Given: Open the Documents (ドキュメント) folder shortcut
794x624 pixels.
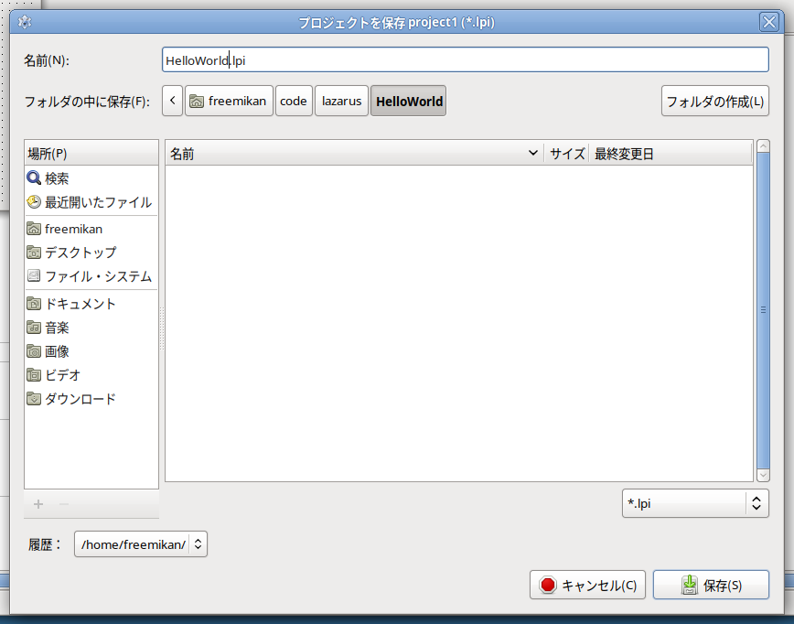Looking at the screenshot, I should pyautogui.click(x=80, y=304).
